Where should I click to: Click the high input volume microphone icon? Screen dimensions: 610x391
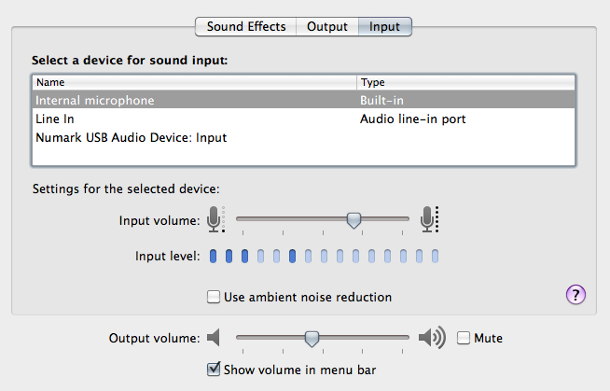point(428,219)
